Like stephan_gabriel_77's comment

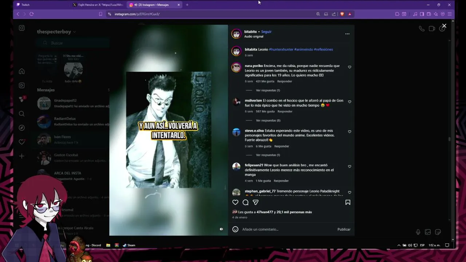coord(349,192)
